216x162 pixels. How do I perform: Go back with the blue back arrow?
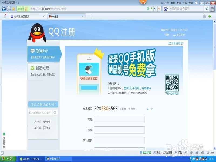point(4,9)
